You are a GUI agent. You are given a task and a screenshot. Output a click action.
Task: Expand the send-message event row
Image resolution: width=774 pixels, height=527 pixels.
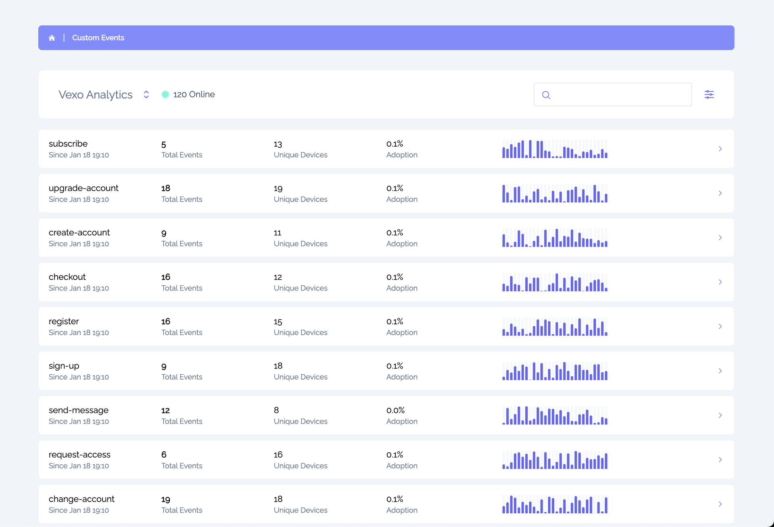coord(720,415)
